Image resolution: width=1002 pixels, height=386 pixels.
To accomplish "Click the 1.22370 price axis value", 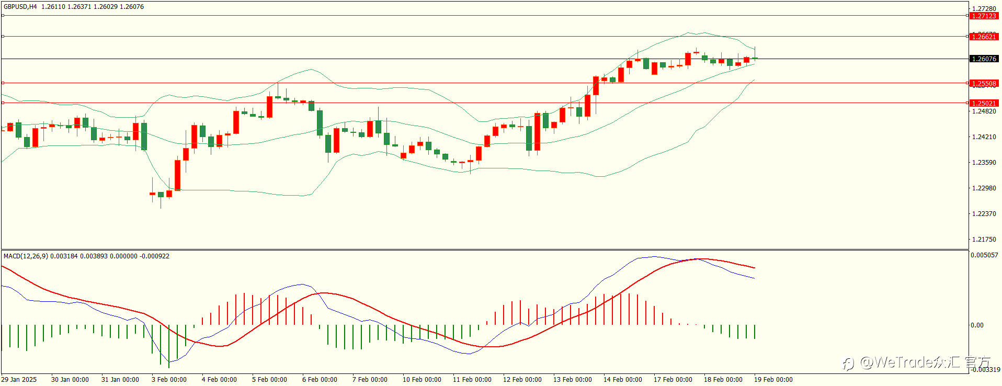I will (984, 214).
